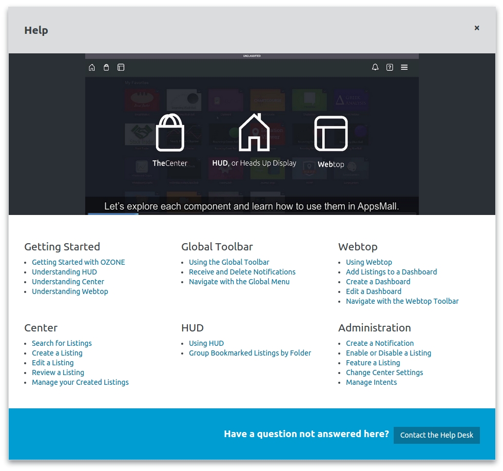Open Getting Started with OZONE
This screenshot has height=471, width=503.
coord(78,262)
